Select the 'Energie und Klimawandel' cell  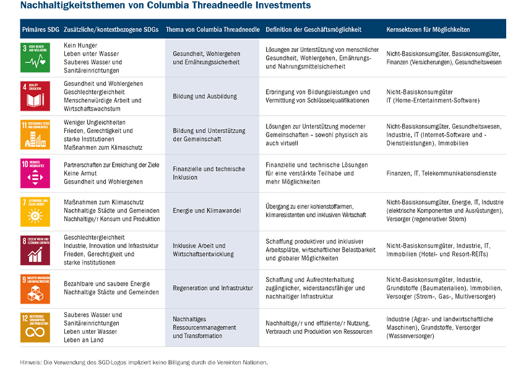coord(212,211)
